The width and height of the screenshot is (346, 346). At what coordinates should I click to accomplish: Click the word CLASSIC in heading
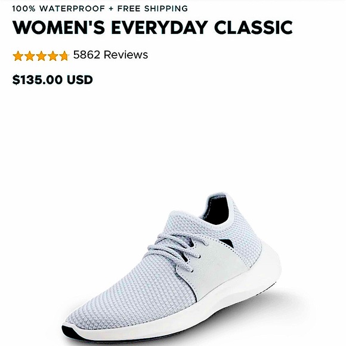(254, 27)
